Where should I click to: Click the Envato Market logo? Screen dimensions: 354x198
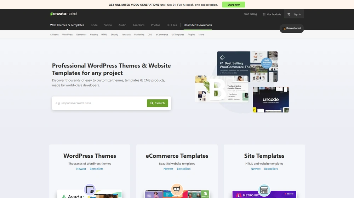[x=64, y=14]
